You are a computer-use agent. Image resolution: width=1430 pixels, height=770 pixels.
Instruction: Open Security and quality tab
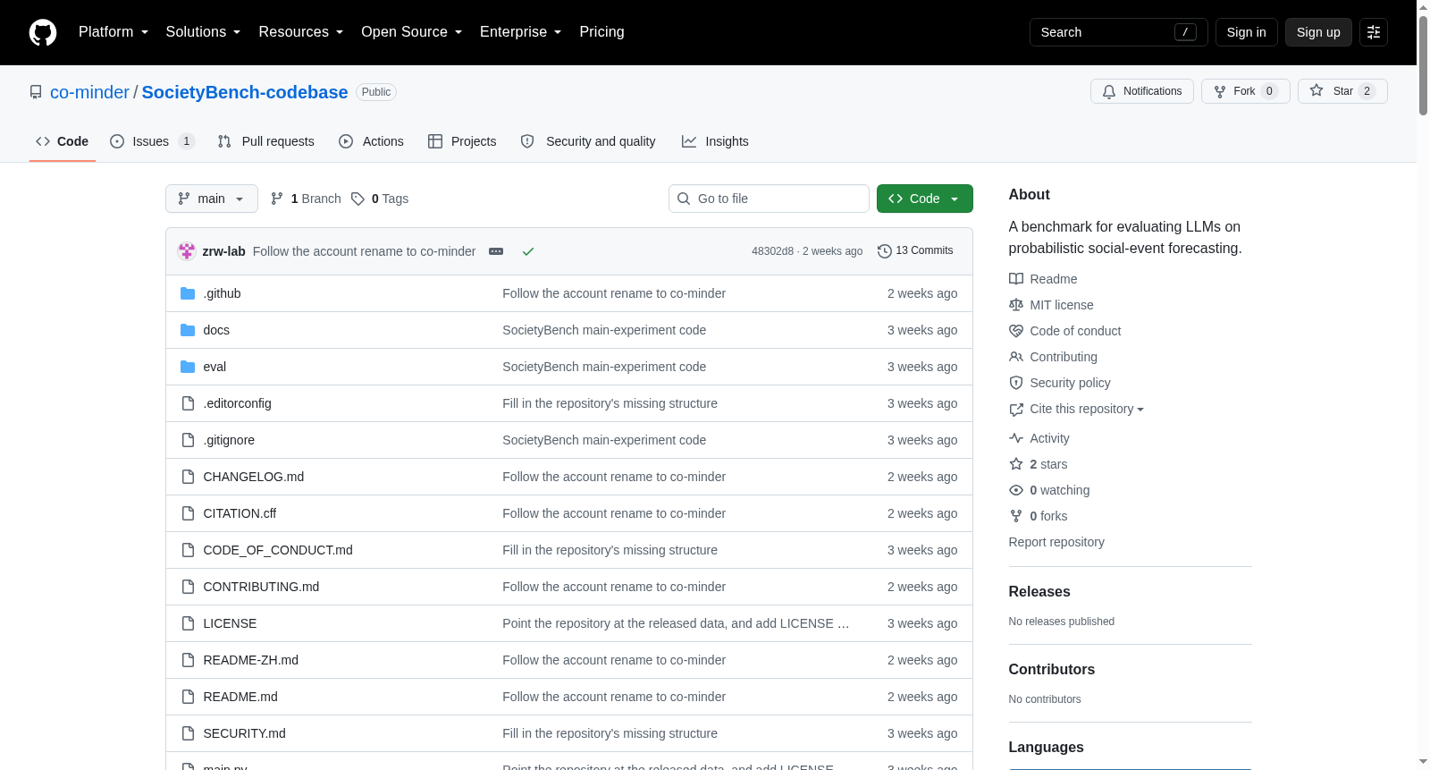pos(589,141)
